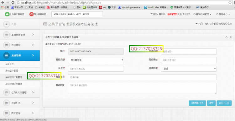
Task: Click the sidebar icon for 权限管理
Action: pos(6,45)
